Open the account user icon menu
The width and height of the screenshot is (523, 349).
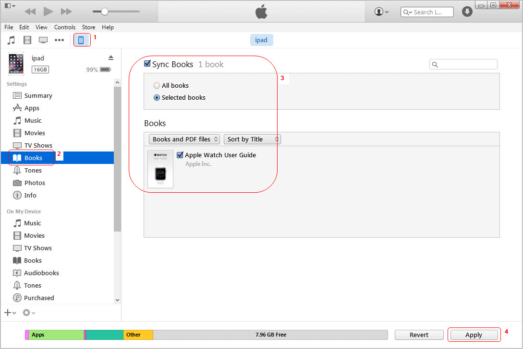tap(381, 12)
